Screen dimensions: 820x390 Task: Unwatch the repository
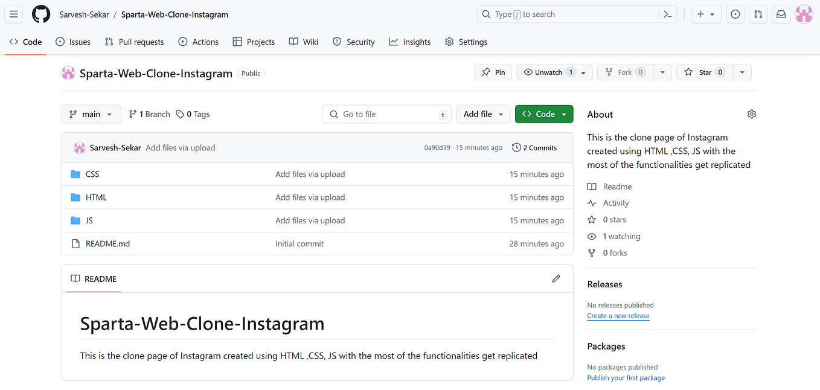pos(548,72)
